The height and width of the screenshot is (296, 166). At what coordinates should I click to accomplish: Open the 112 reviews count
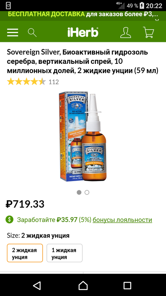54,82
